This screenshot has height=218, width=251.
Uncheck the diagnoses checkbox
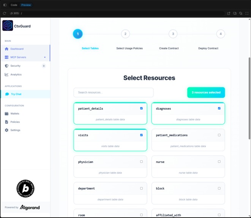(219, 108)
